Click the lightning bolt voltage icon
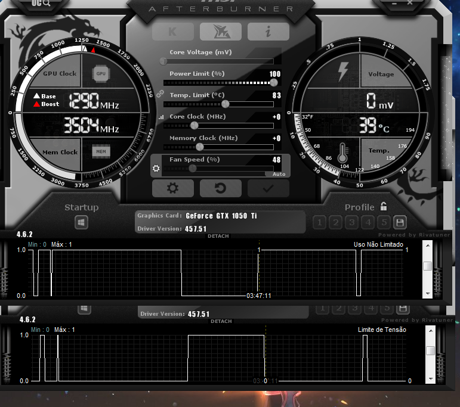 pyautogui.click(x=342, y=72)
